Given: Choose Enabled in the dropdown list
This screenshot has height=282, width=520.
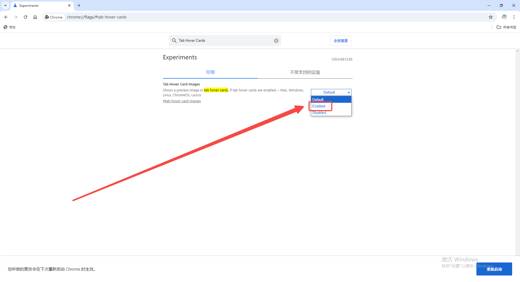Looking at the screenshot, I should click(331, 106).
